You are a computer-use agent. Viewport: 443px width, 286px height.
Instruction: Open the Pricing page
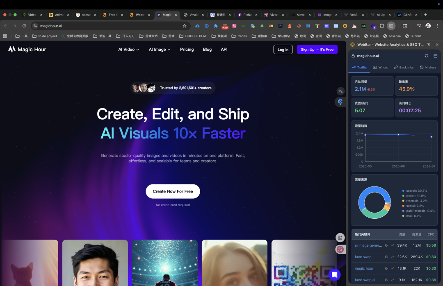tap(187, 50)
